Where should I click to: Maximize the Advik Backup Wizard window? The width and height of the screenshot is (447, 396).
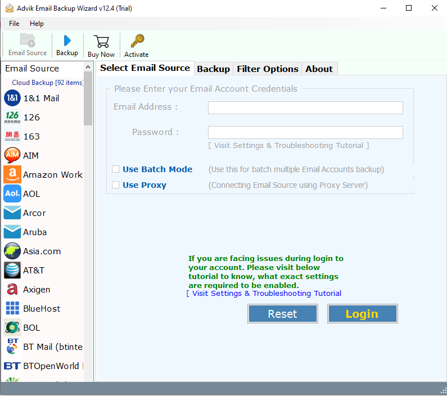[x=409, y=8]
